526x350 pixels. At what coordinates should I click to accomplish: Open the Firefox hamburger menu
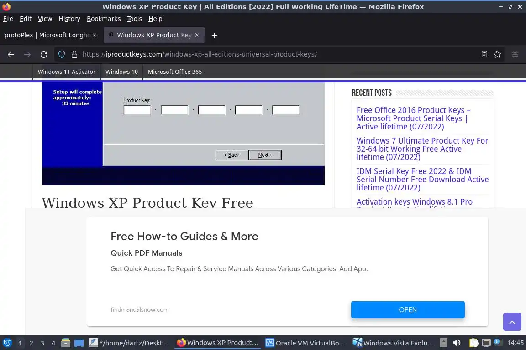[x=515, y=54]
